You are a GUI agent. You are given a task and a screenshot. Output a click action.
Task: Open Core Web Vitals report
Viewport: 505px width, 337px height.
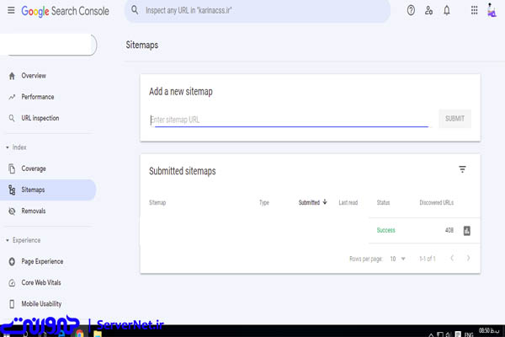tap(40, 282)
